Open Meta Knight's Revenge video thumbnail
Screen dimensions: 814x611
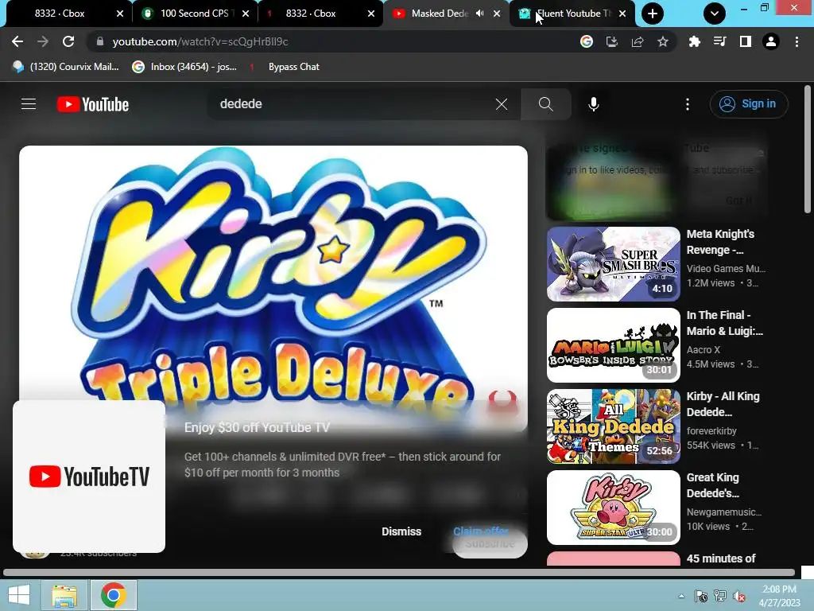click(613, 264)
